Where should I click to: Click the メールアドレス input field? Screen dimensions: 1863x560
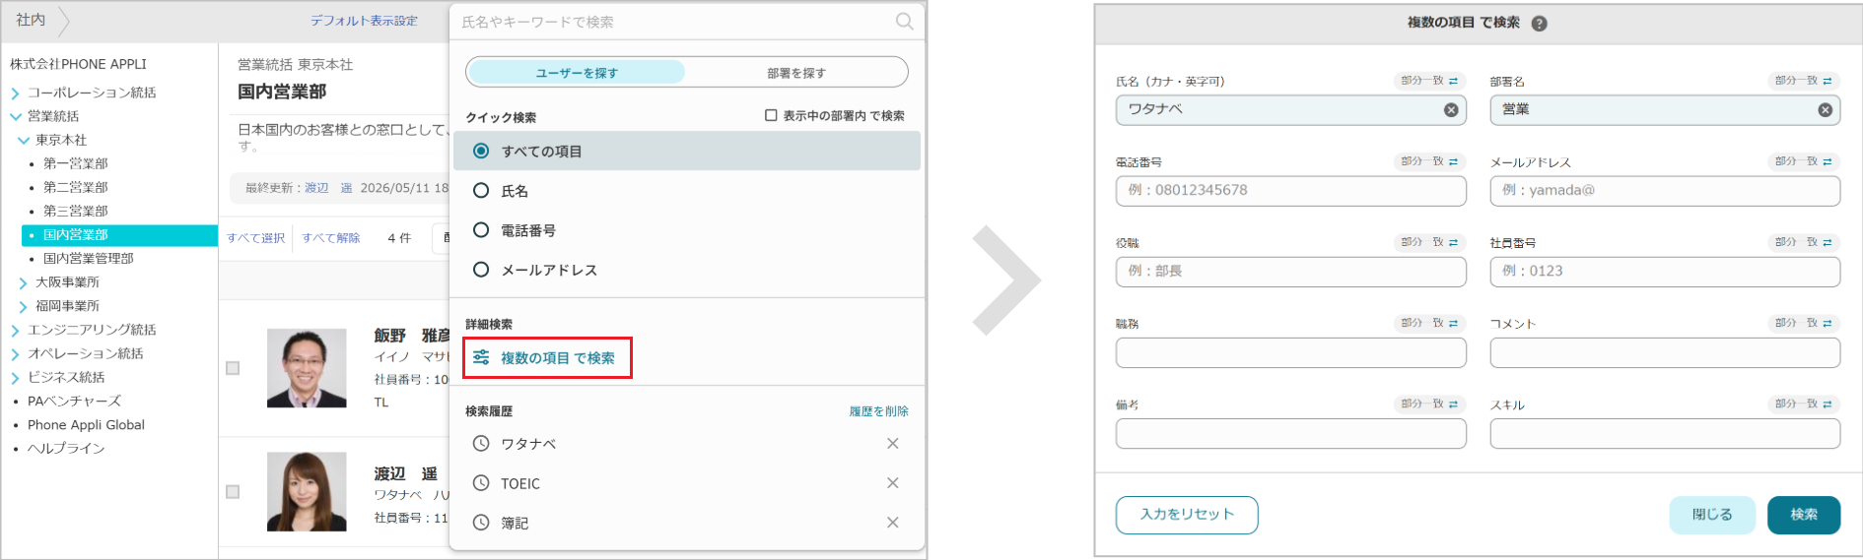tap(1665, 191)
